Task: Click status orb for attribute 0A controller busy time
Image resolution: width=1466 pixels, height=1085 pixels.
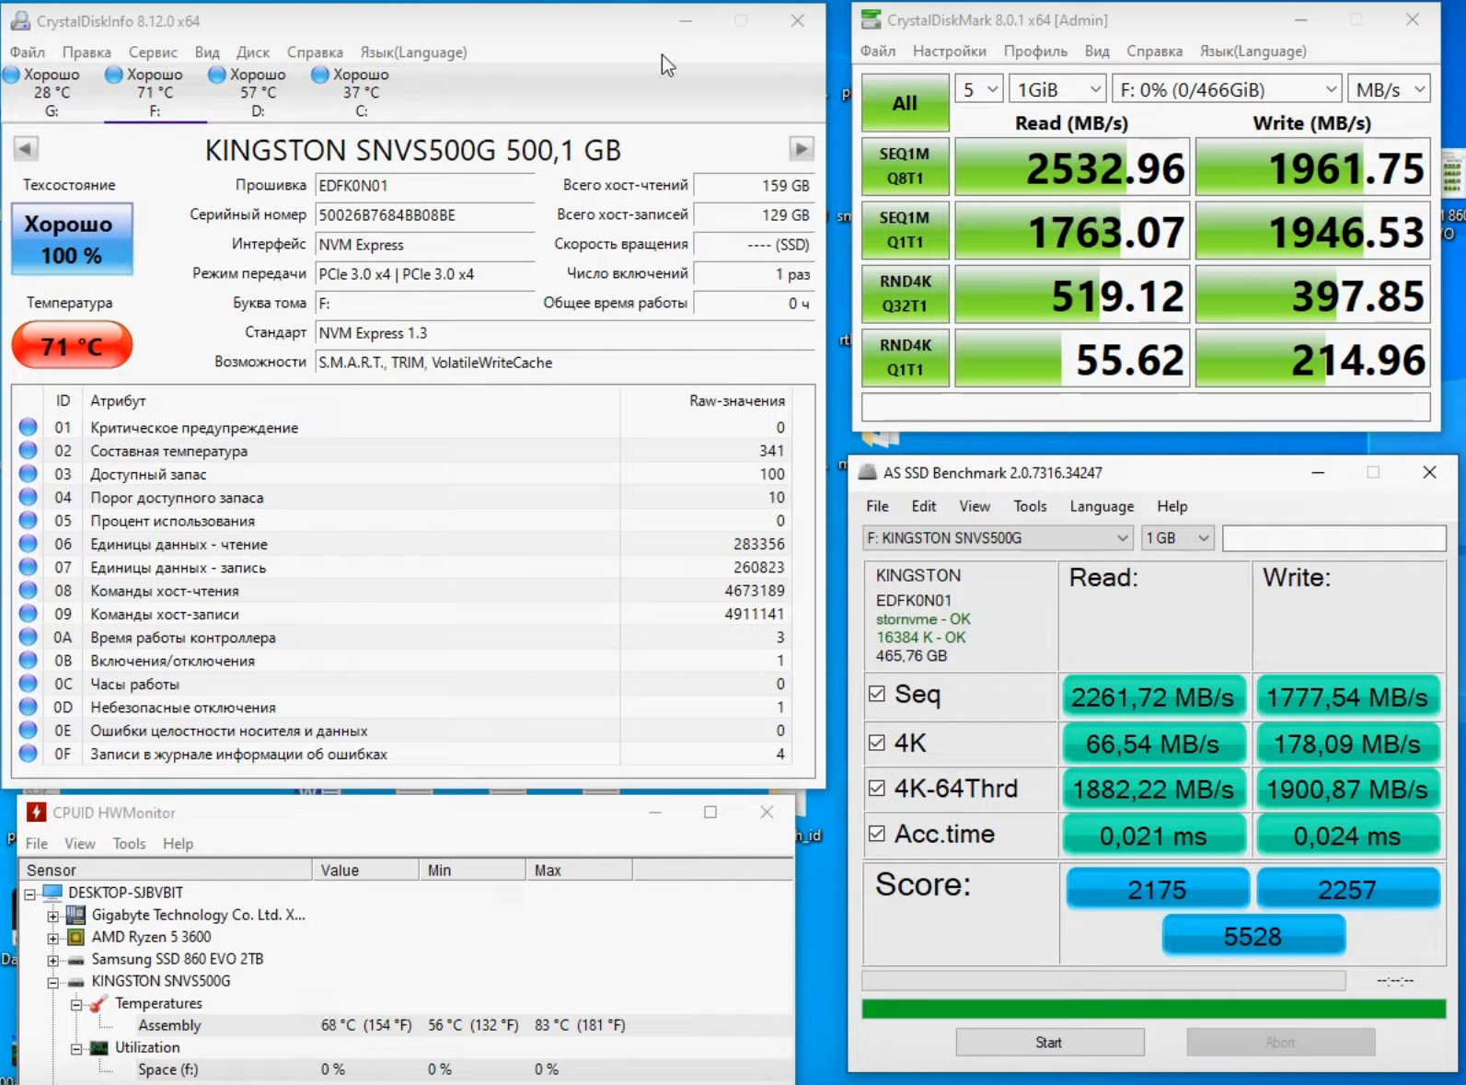Action: 29,637
